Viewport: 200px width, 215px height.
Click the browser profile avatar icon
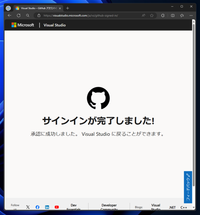(x=8, y=8)
